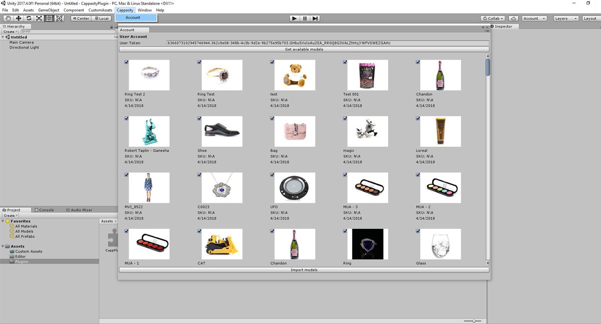601x324 pixels.
Task: Uncheck the Ring Test 2 model checkbox
Action: click(x=127, y=62)
